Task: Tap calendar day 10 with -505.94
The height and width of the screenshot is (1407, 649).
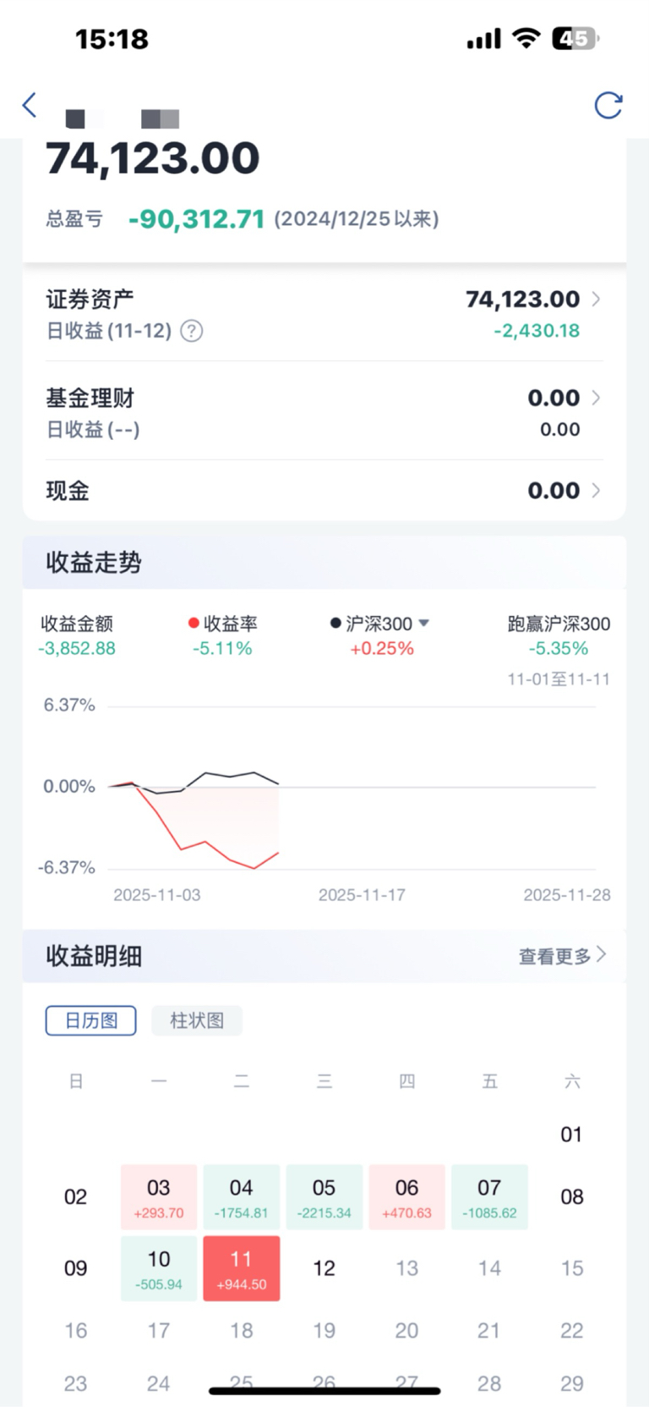Action: (159, 1268)
